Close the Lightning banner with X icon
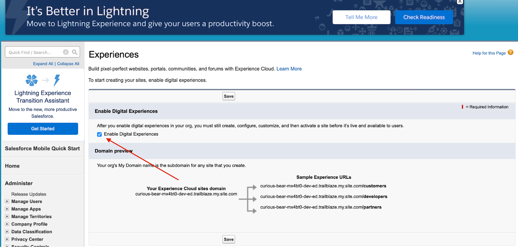Screen dimensions: 518x247 [460, 2]
